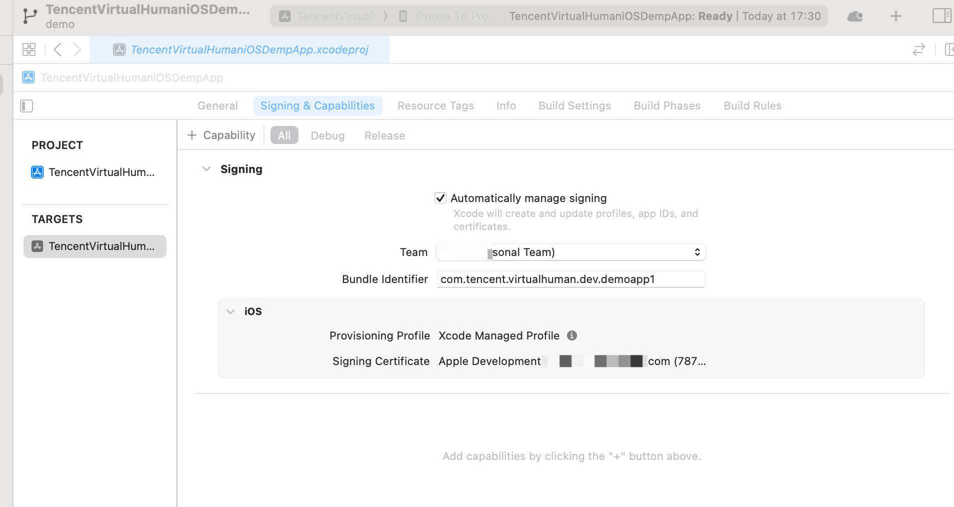The width and height of the screenshot is (954, 507).
Task: Open the General tab
Action: pyautogui.click(x=217, y=106)
